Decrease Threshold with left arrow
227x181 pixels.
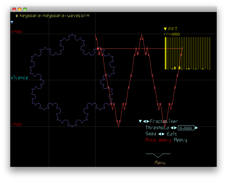(x=172, y=128)
